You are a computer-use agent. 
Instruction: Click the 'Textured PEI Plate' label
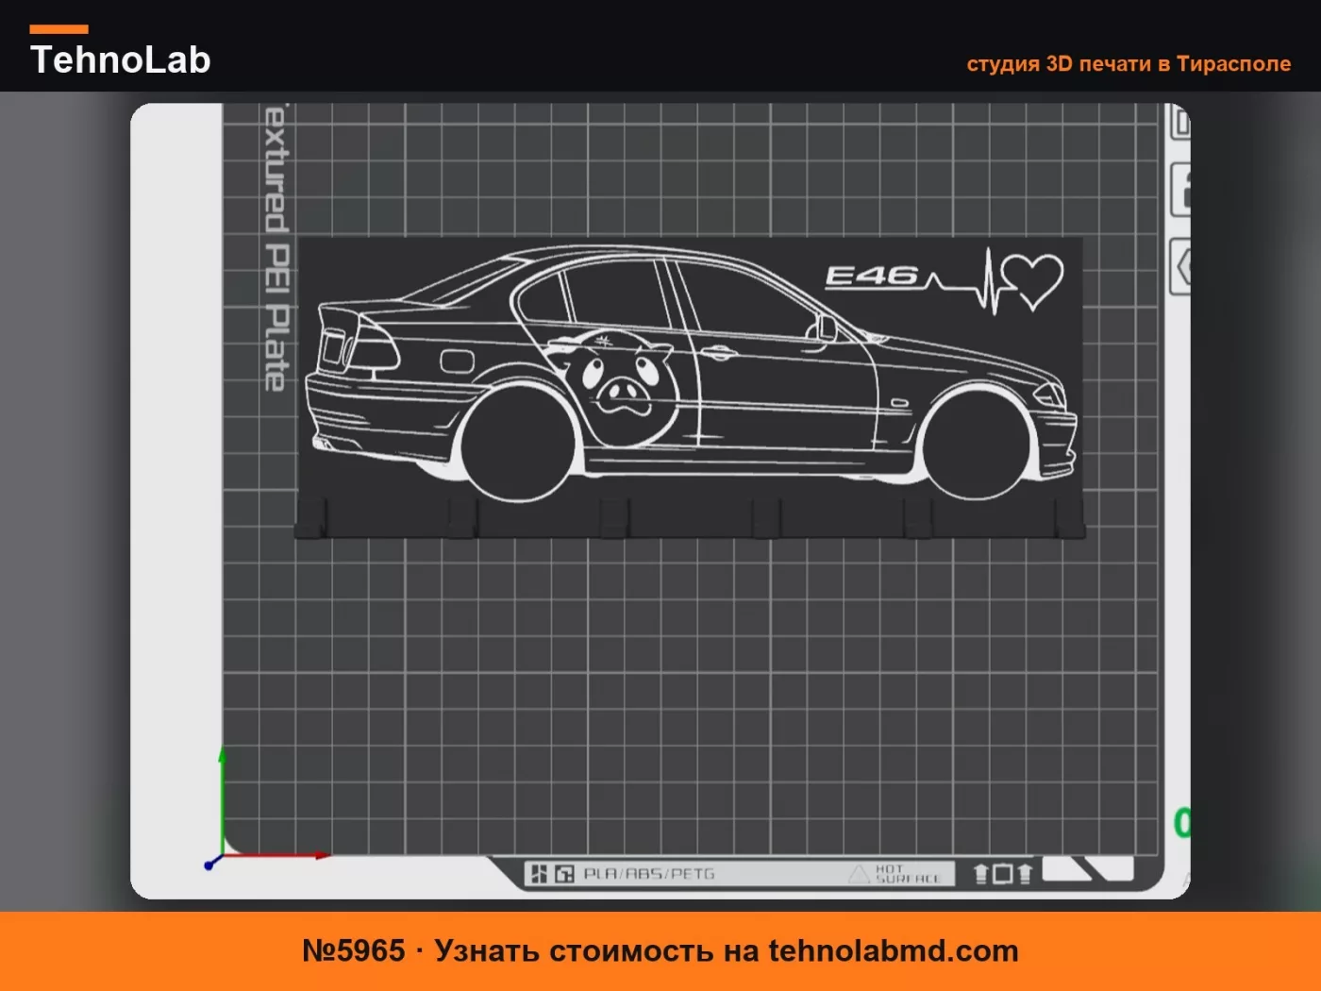(274, 249)
